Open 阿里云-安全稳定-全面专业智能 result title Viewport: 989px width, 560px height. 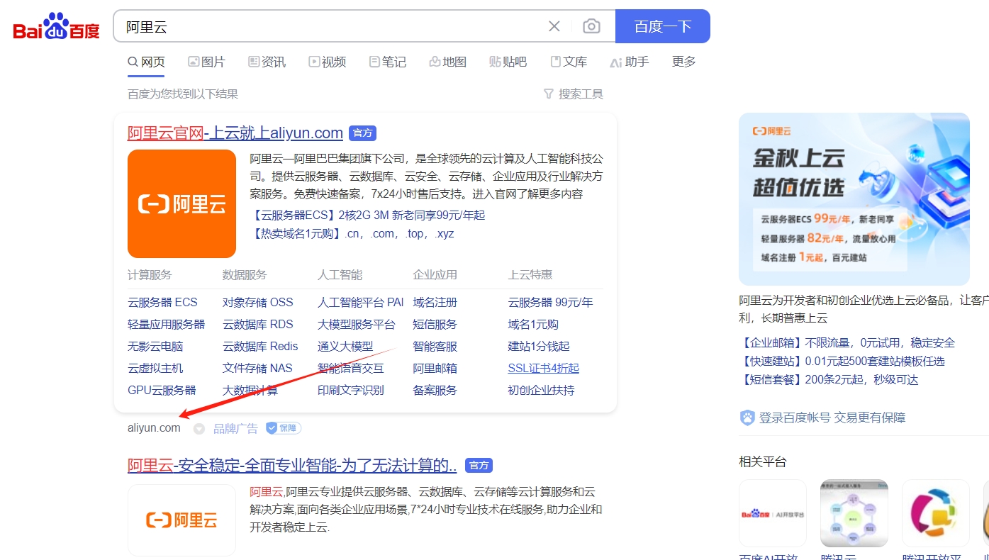(292, 466)
